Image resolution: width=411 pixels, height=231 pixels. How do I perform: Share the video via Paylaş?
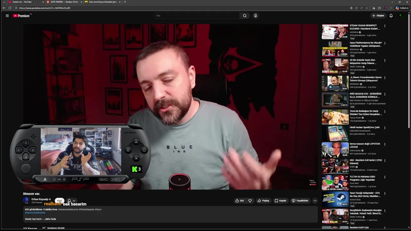pos(263,201)
